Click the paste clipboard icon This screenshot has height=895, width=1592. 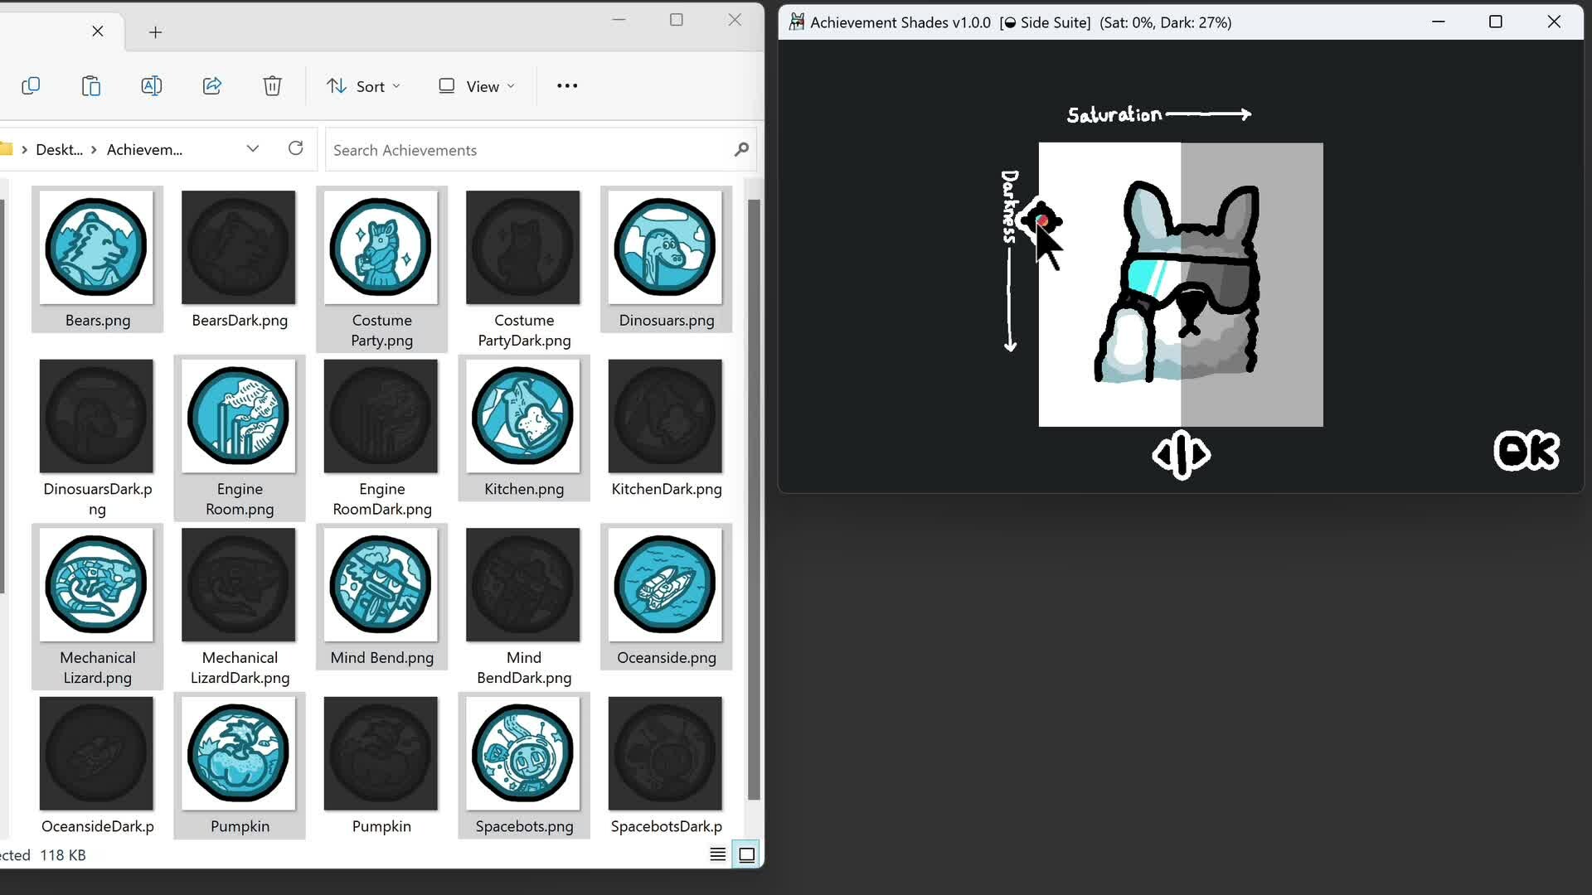tap(91, 86)
